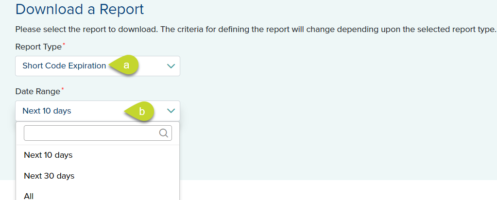Viewport: 497px width, 200px height.
Task: Click the 'Report Type' field label
Action: pos(38,47)
